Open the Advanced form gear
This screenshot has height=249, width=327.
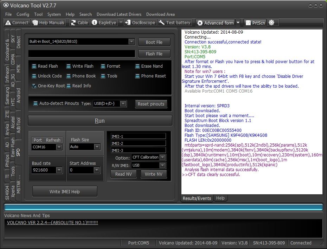[216, 23]
